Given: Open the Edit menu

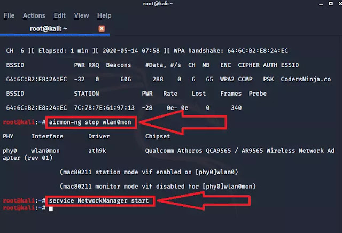Looking at the screenshot, I should click(x=59, y=15).
